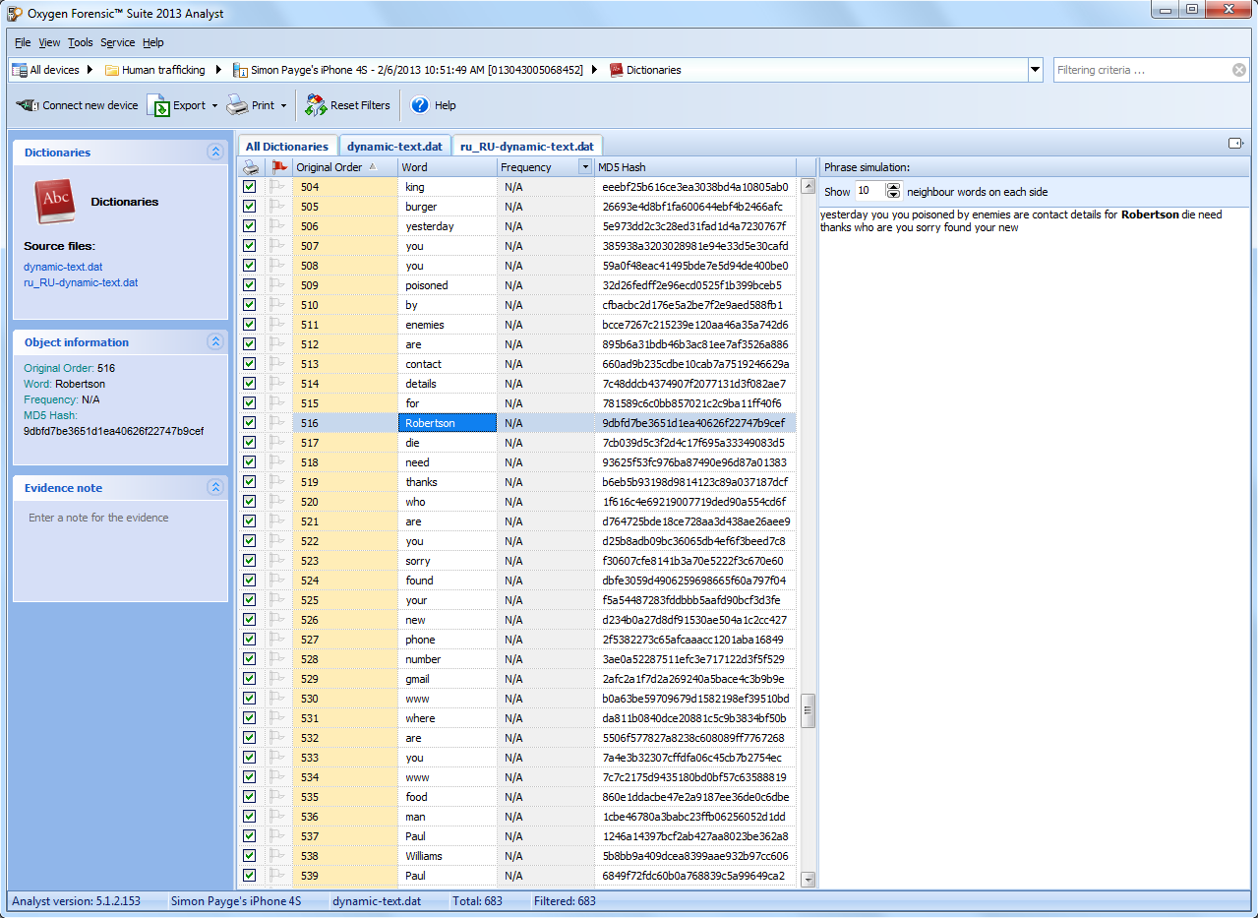Increase neighbour words count with stepper
This screenshot has width=1258, height=918.
click(893, 187)
